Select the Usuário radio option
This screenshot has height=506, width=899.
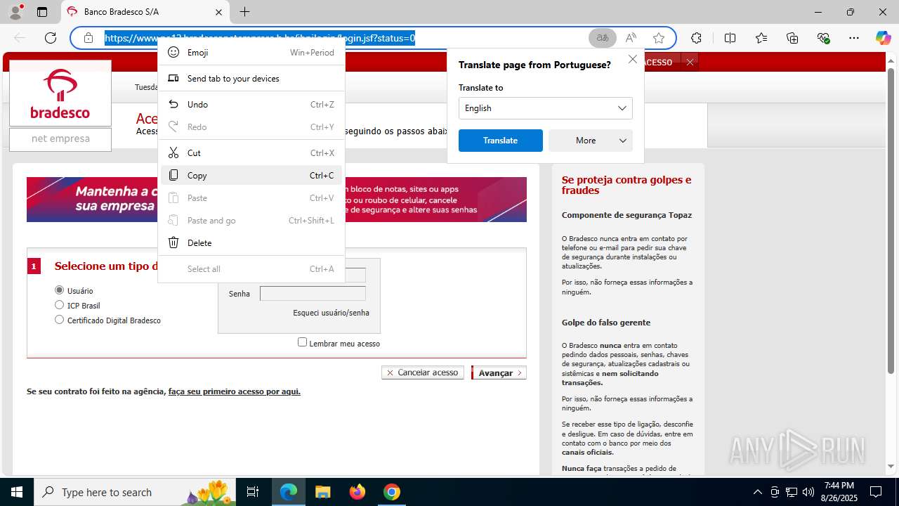59,290
